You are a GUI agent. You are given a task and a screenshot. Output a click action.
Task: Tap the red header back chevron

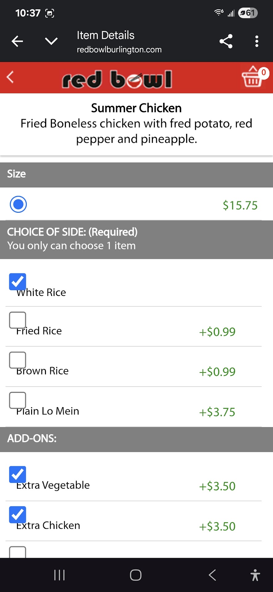coord(10,77)
